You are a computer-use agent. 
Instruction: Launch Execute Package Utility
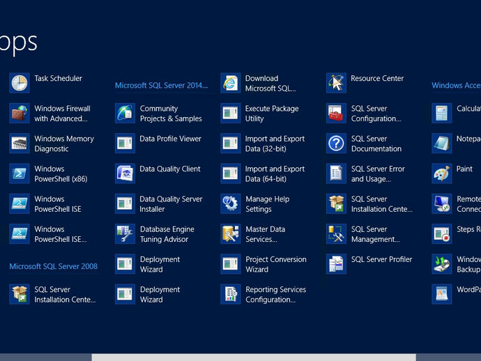click(259, 113)
